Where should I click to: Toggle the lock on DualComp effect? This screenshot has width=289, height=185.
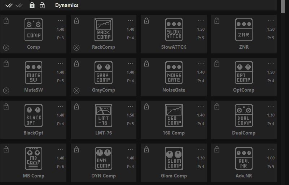[217, 107]
